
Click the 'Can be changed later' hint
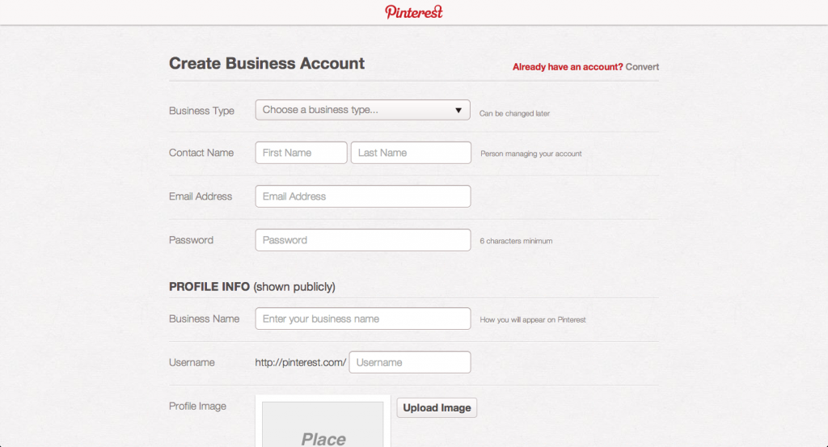[x=514, y=113]
